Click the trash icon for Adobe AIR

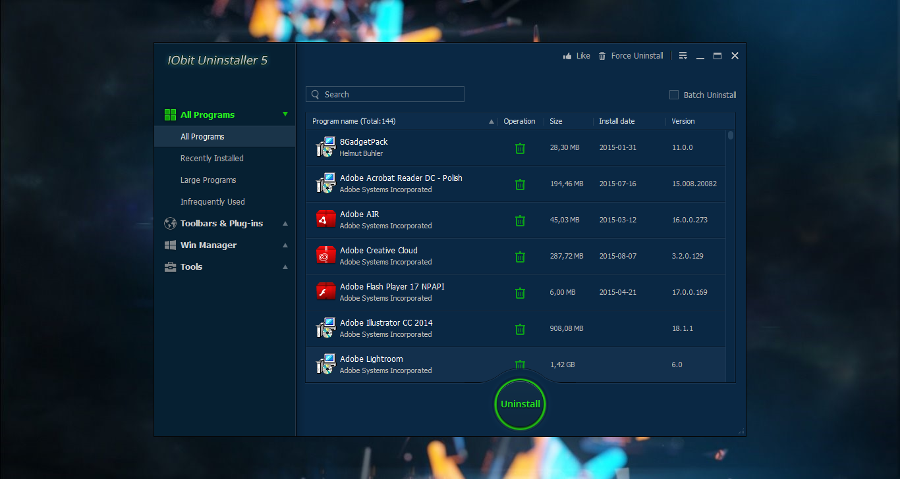pos(520,220)
